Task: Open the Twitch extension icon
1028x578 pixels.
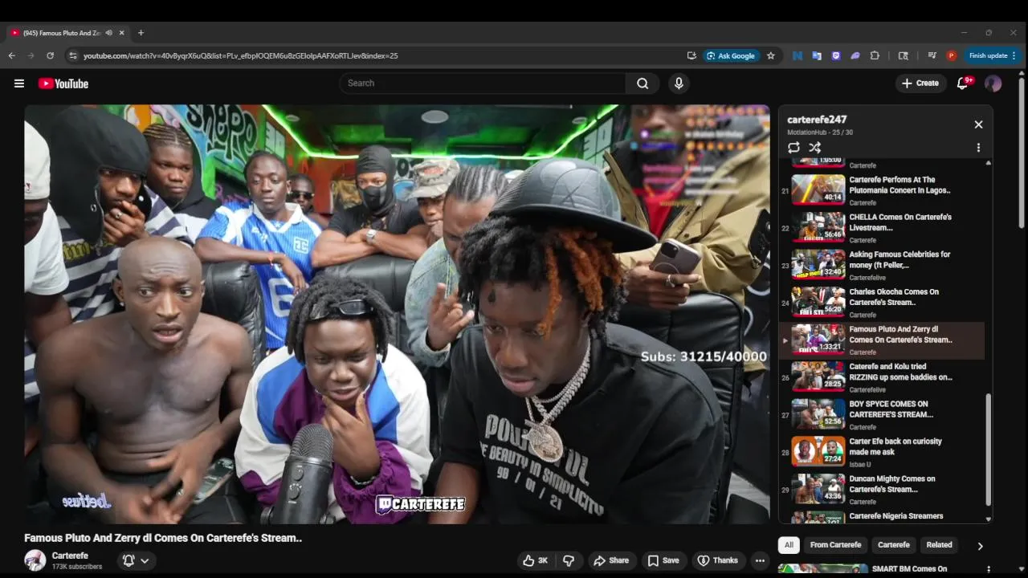Action: point(836,55)
